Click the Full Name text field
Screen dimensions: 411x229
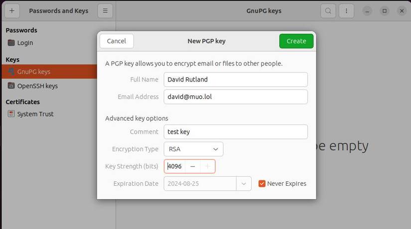[236, 79]
